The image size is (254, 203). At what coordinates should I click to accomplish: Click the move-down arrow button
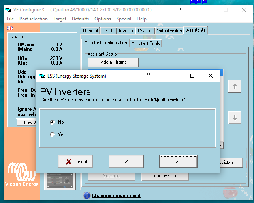(235, 118)
